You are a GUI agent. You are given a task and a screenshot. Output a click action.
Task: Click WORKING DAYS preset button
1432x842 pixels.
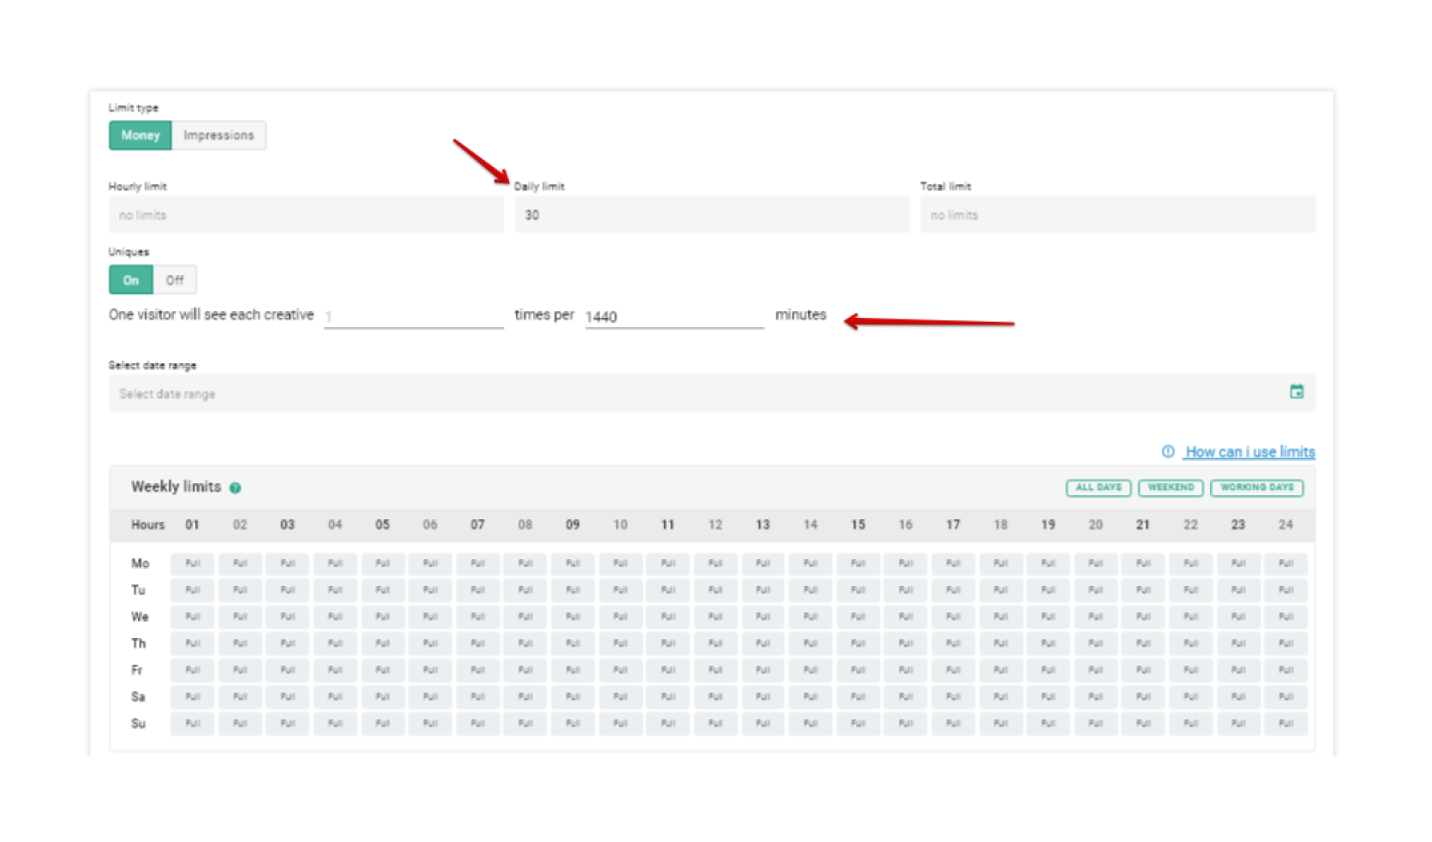(1256, 487)
